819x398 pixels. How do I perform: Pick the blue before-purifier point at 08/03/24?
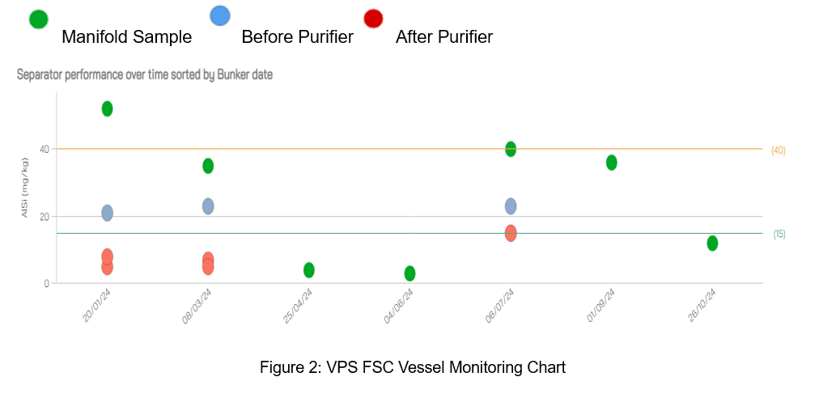(208, 206)
